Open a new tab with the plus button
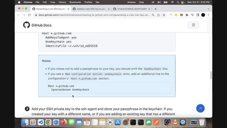 (156, 9)
